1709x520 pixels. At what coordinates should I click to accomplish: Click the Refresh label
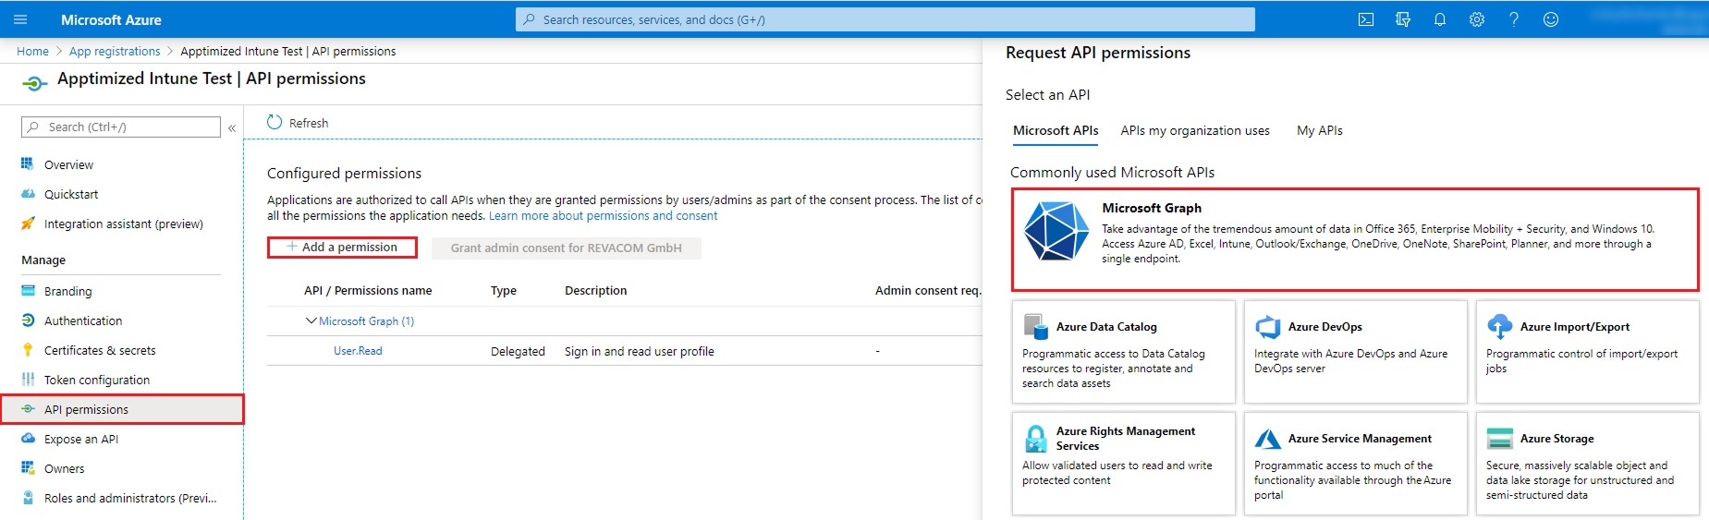tap(309, 123)
